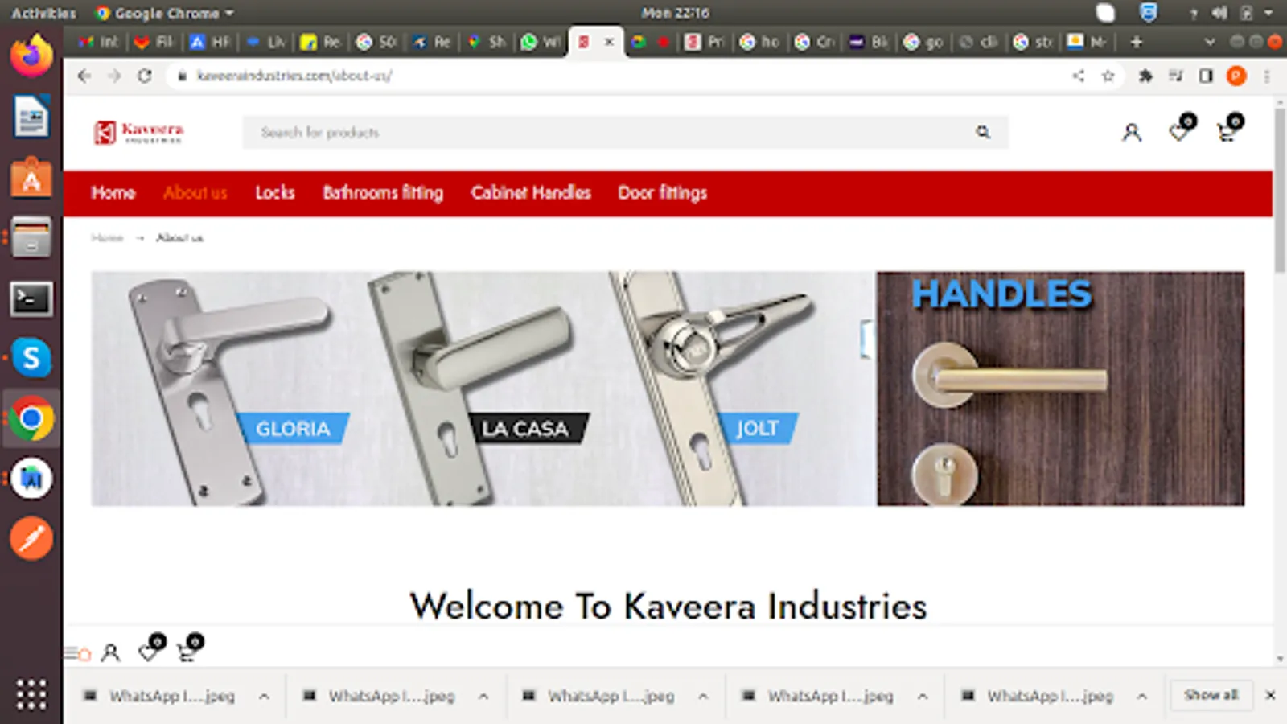
Task: Open the Door fittings menu item
Action: (663, 193)
